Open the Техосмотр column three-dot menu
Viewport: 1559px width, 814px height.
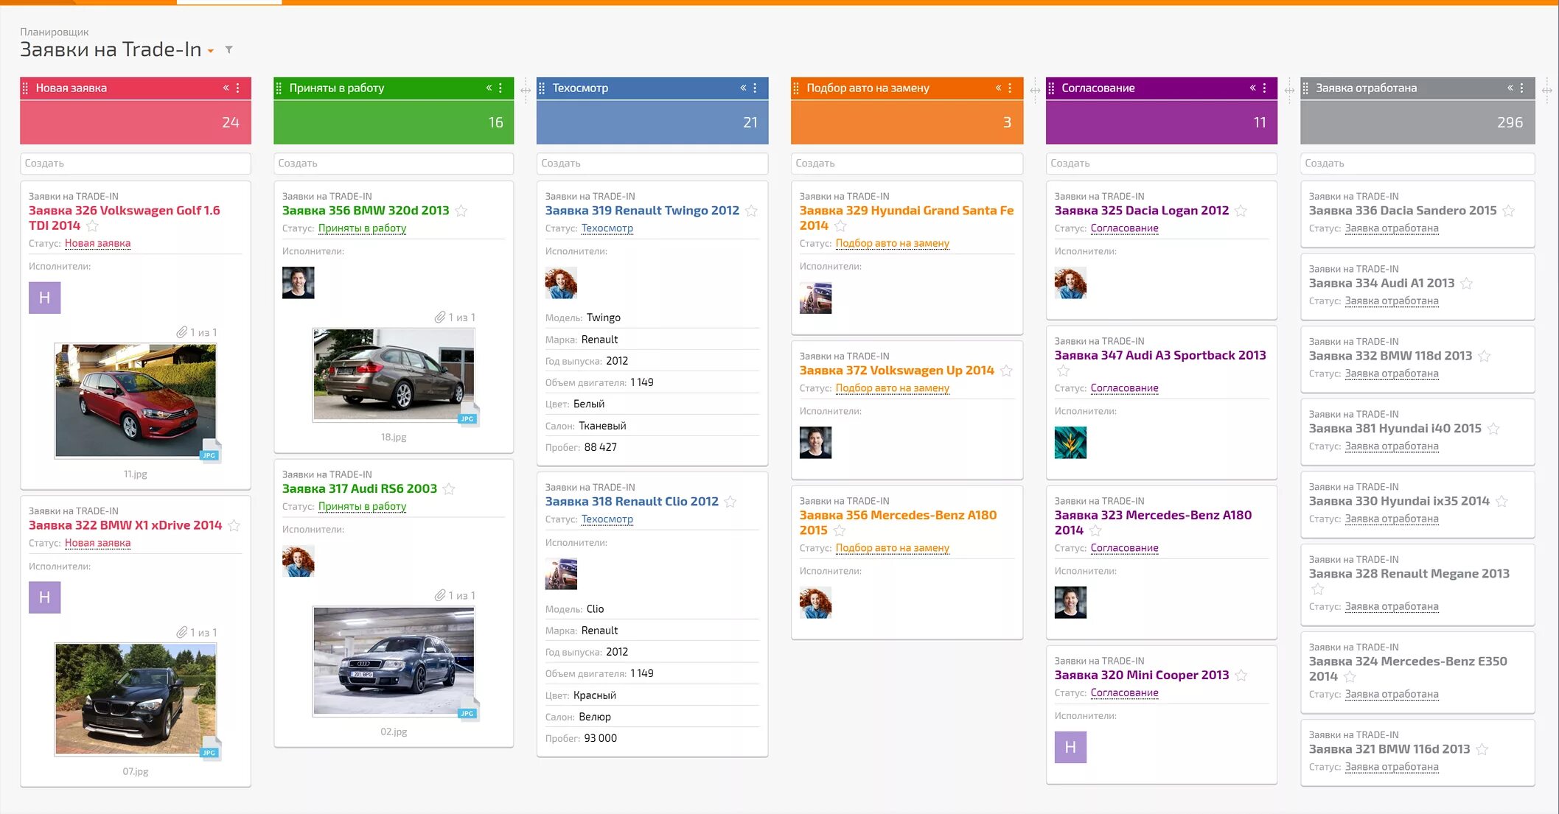click(x=755, y=88)
